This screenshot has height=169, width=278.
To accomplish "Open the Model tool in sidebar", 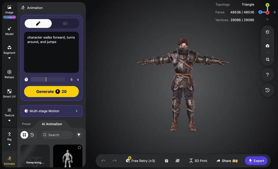I will click(9, 31).
